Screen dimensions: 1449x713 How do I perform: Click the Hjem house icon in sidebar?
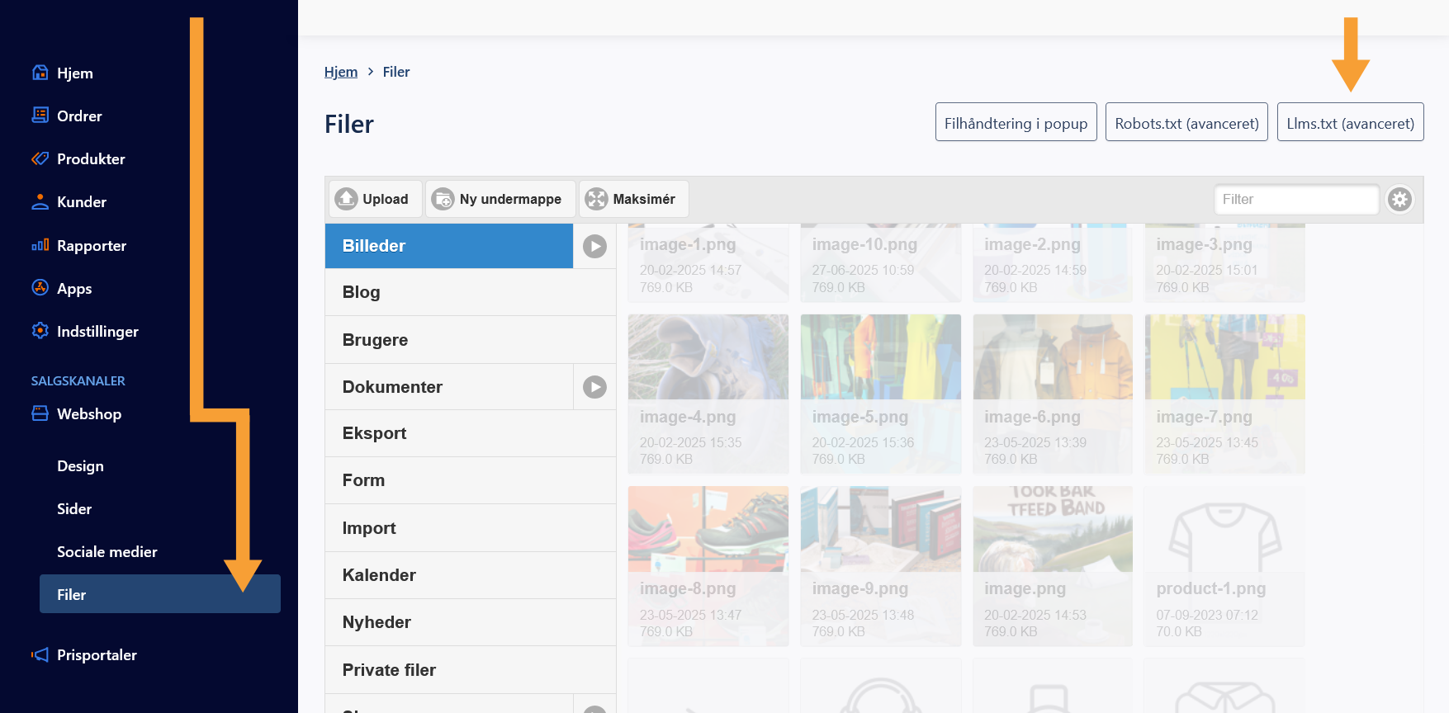tap(40, 73)
